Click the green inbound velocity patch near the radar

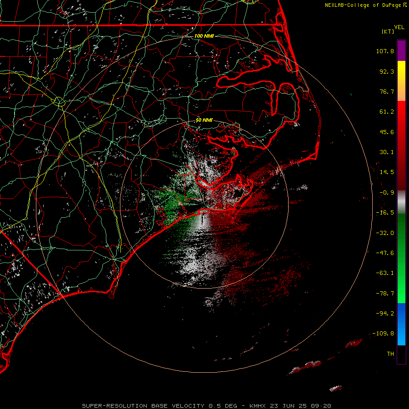tap(174, 202)
